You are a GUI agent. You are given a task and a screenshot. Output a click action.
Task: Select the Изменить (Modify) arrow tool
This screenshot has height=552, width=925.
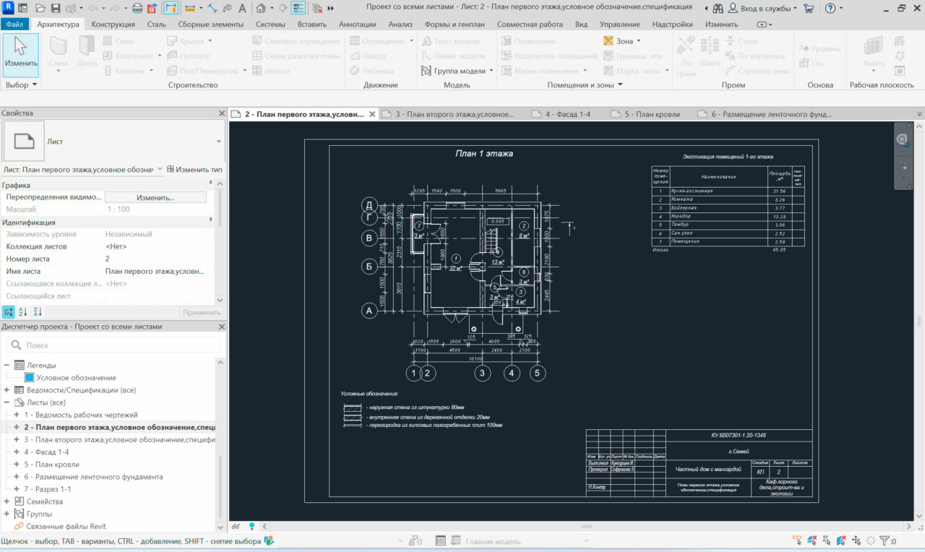pyautogui.click(x=21, y=50)
